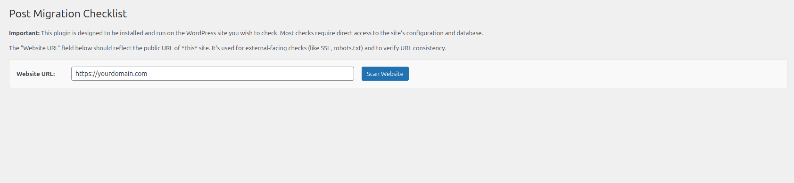Click the https://yourdomain.com text in the field
Image resolution: width=794 pixels, height=183 pixels.
click(111, 74)
